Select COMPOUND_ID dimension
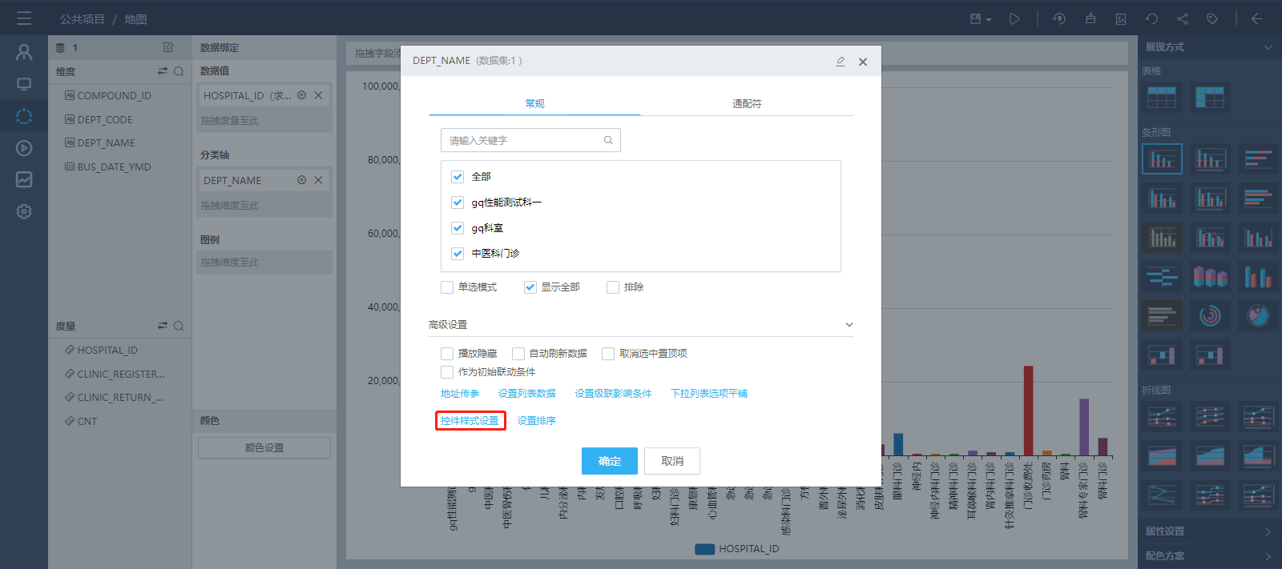The height and width of the screenshot is (569, 1282). pyautogui.click(x=114, y=96)
